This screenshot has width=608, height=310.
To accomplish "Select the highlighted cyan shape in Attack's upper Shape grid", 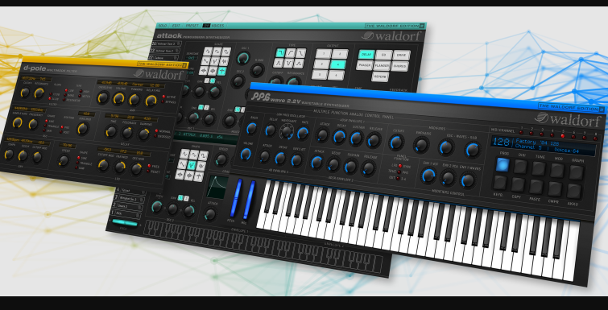I will click(221, 71).
